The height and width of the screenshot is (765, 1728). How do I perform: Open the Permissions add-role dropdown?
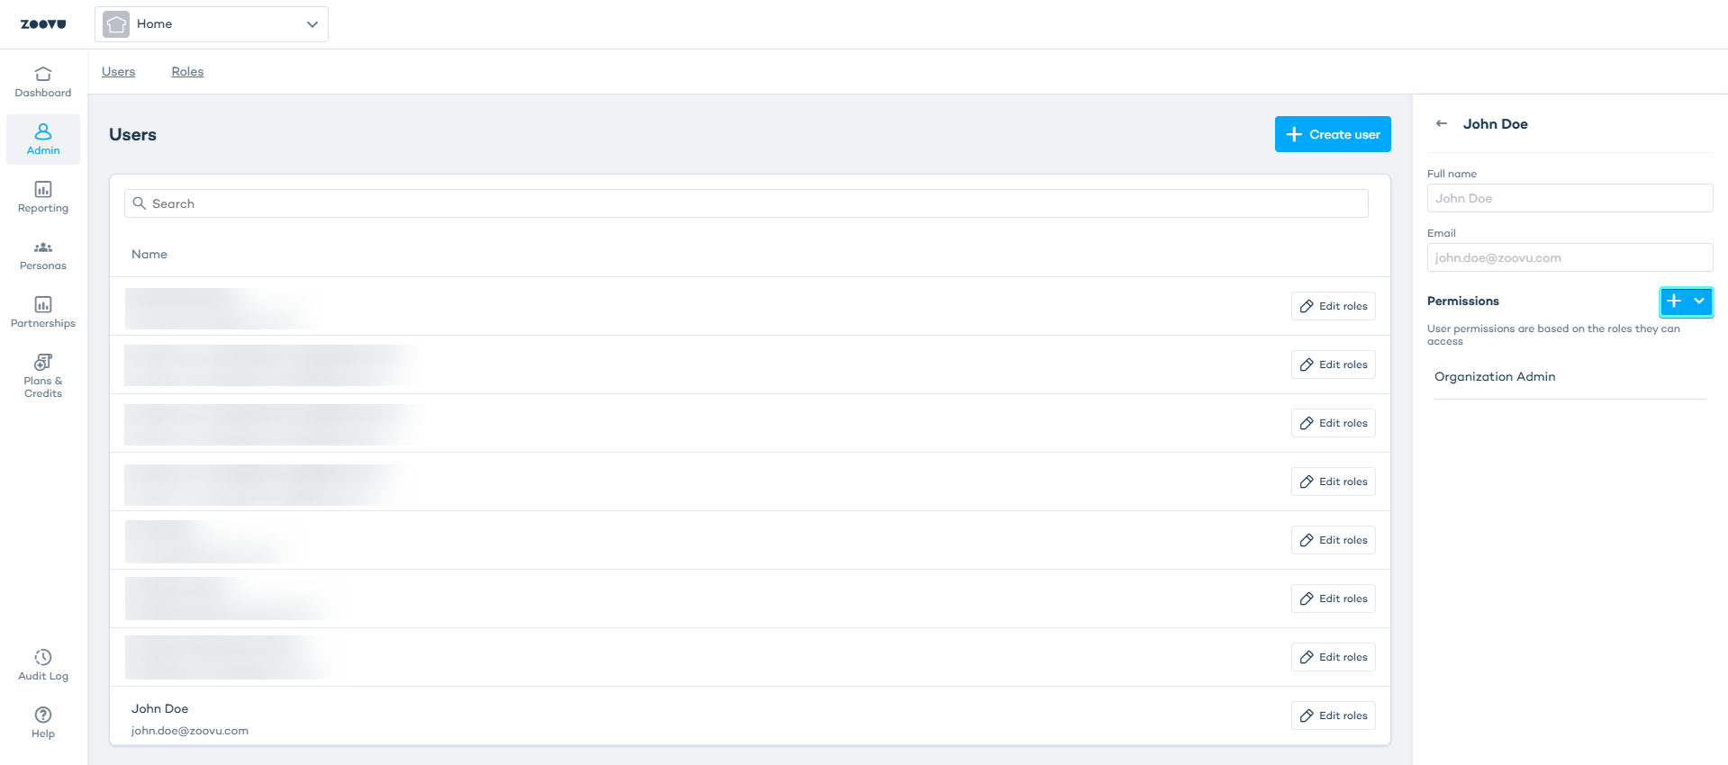pos(1686,301)
